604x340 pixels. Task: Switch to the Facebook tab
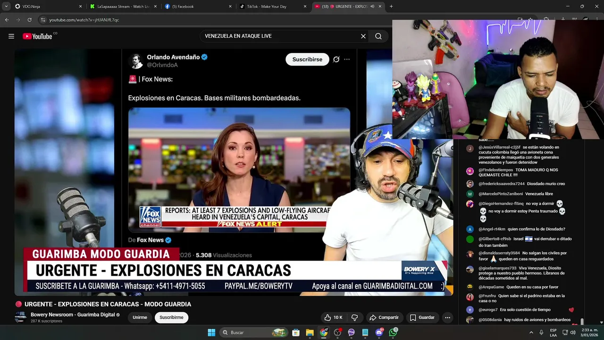tap(198, 7)
